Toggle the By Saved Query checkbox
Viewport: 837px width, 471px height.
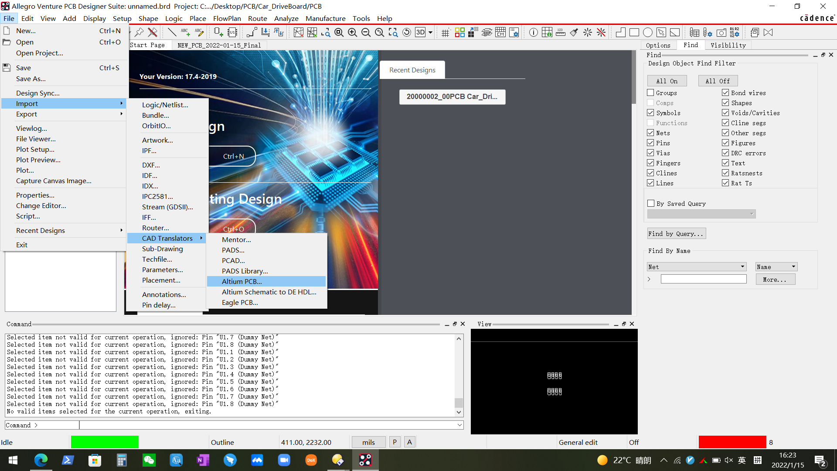tap(651, 203)
